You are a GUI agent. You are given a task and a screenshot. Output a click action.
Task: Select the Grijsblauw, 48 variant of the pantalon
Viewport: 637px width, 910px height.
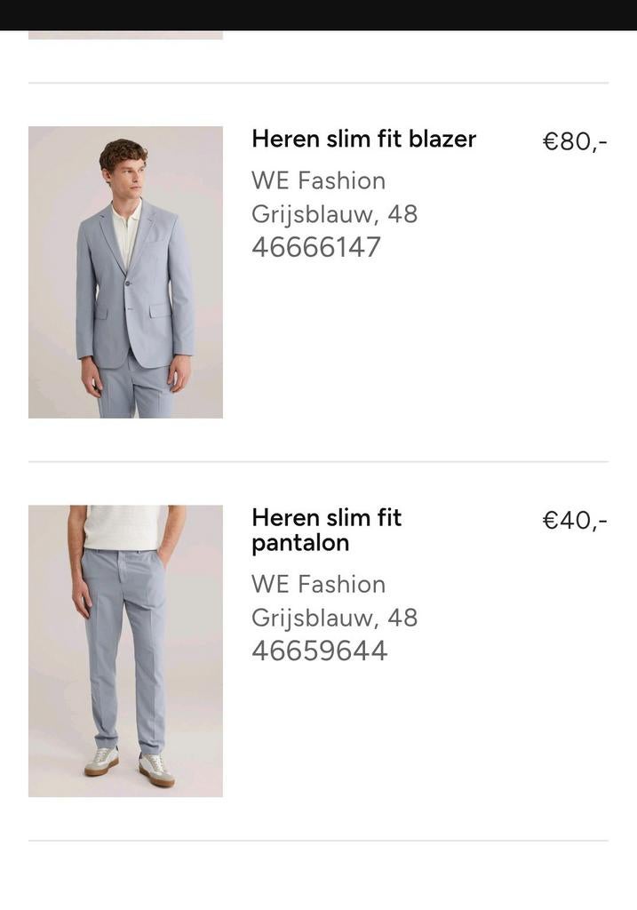(334, 617)
